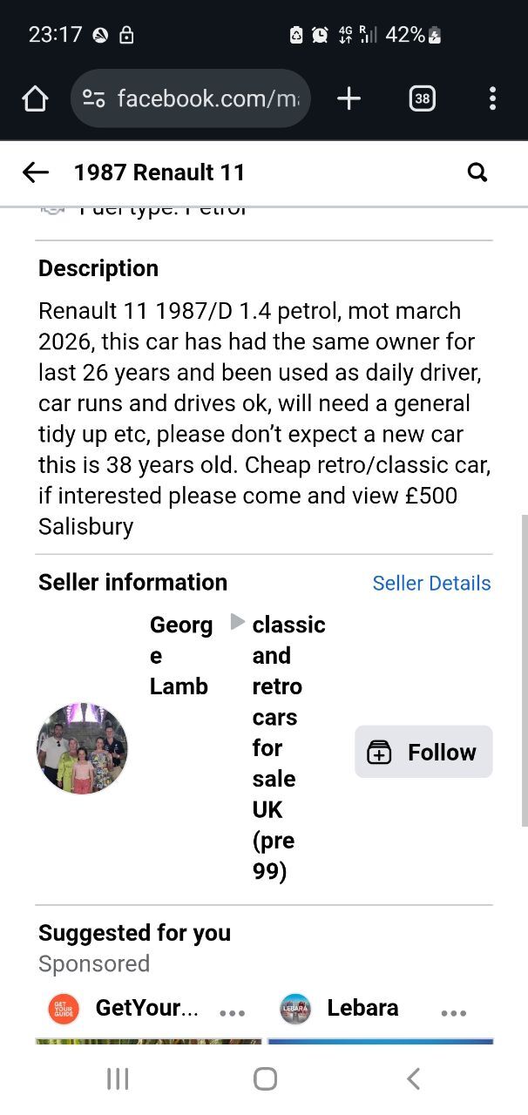Open tab switcher showing 38 tabs
The width and height of the screenshot is (528, 1115).
422,99
